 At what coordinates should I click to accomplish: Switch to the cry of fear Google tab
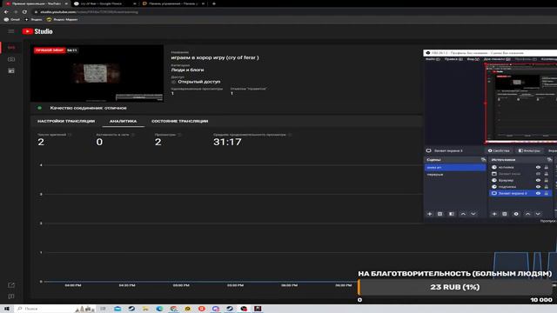coord(104,3)
